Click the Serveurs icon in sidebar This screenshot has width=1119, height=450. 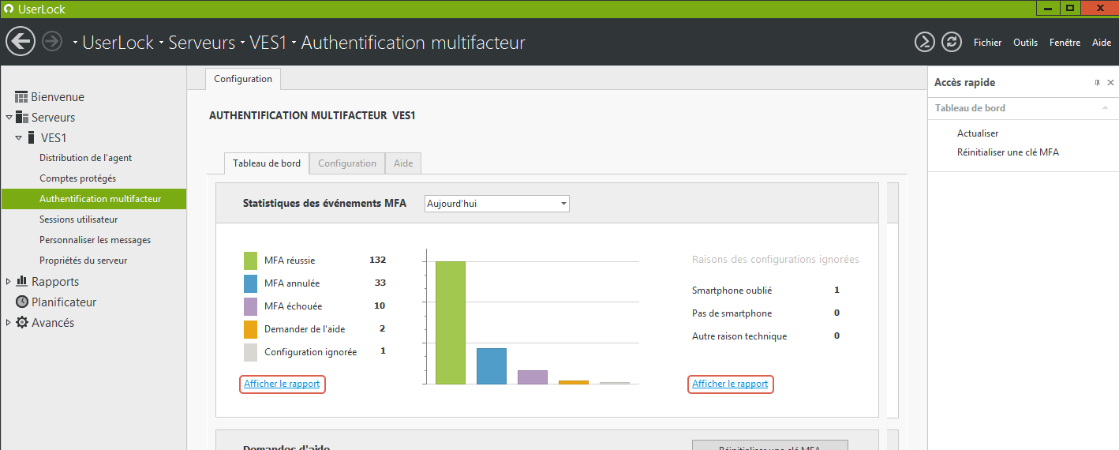click(21, 118)
